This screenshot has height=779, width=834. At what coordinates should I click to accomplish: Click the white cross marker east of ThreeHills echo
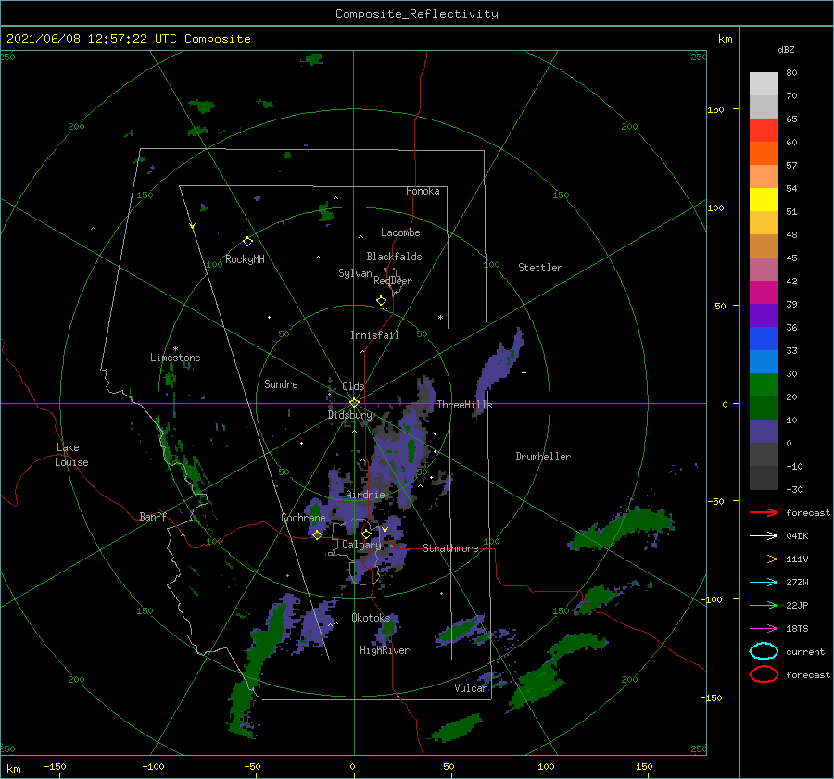pos(524,372)
